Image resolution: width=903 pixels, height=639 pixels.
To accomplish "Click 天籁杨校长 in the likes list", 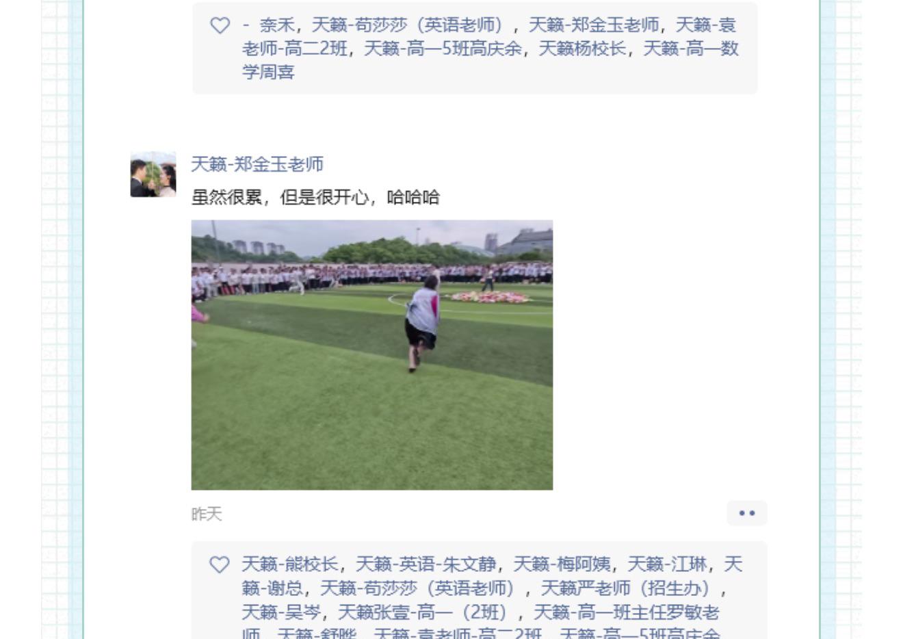I will (x=582, y=49).
